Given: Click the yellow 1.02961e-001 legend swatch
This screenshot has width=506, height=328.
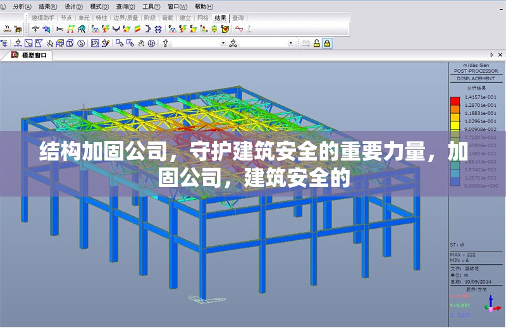Looking at the screenshot, I should click(x=455, y=125).
